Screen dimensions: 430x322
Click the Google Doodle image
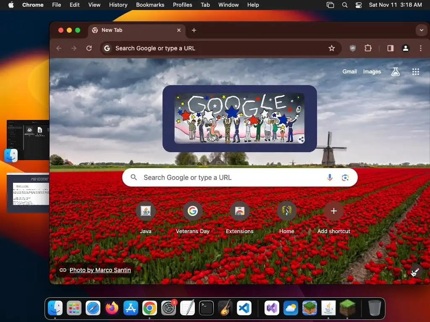point(240,118)
